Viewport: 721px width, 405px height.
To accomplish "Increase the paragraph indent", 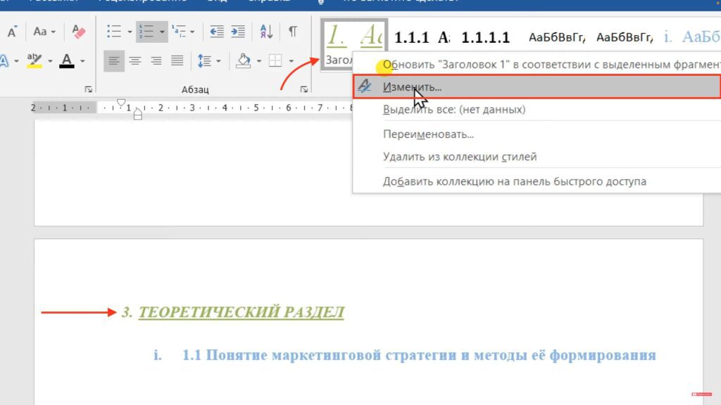I will (238, 32).
